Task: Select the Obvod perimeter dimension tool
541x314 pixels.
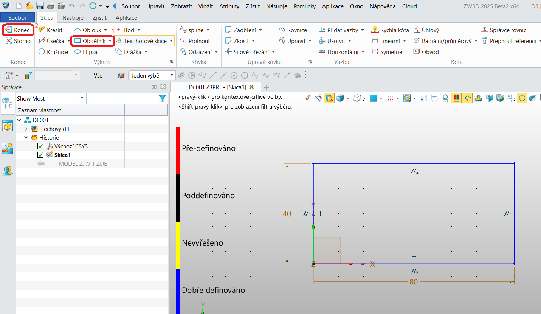Action: [426, 52]
